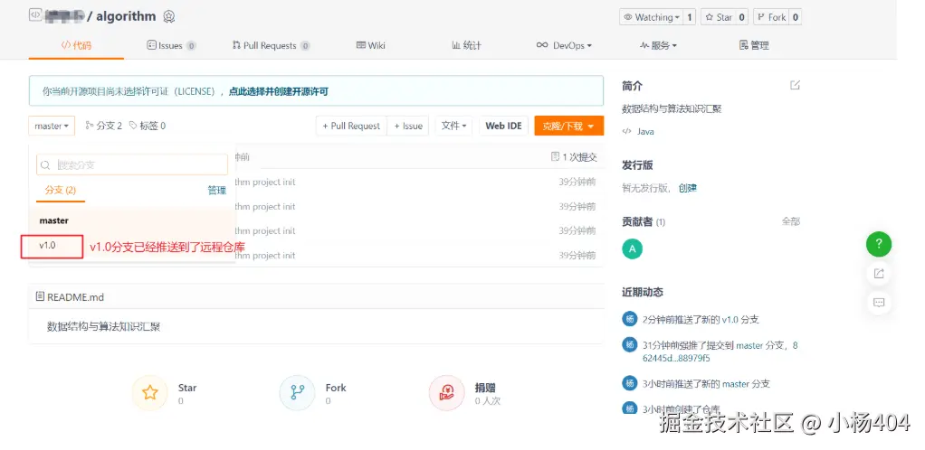Open the Watching dropdown
925x450 pixels.
pyautogui.click(x=652, y=17)
